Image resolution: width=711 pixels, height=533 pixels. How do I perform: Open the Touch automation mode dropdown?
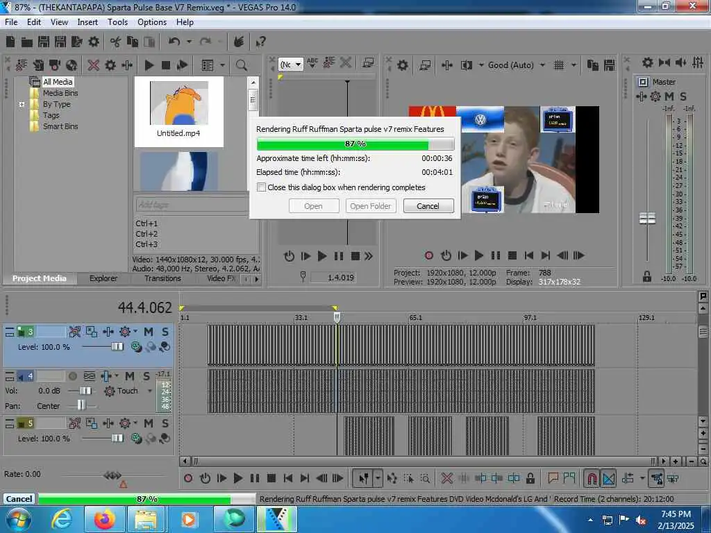[x=150, y=391]
